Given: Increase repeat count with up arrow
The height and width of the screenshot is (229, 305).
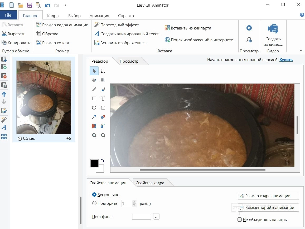Looking at the screenshot, I should (x=134, y=202).
